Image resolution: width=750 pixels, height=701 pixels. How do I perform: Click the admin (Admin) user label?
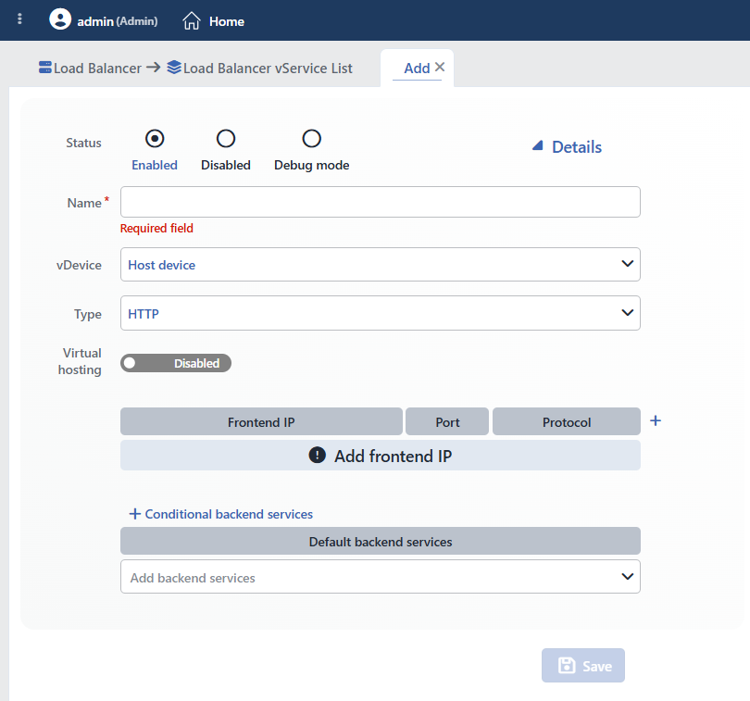pos(118,21)
